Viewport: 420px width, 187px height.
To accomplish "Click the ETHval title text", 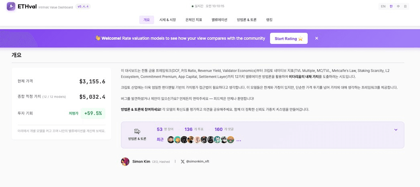I will click(27, 6).
